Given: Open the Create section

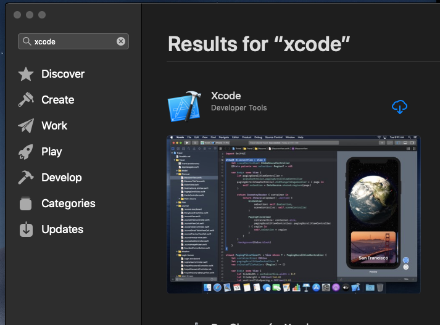Looking at the screenshot, I should (58, 100).
